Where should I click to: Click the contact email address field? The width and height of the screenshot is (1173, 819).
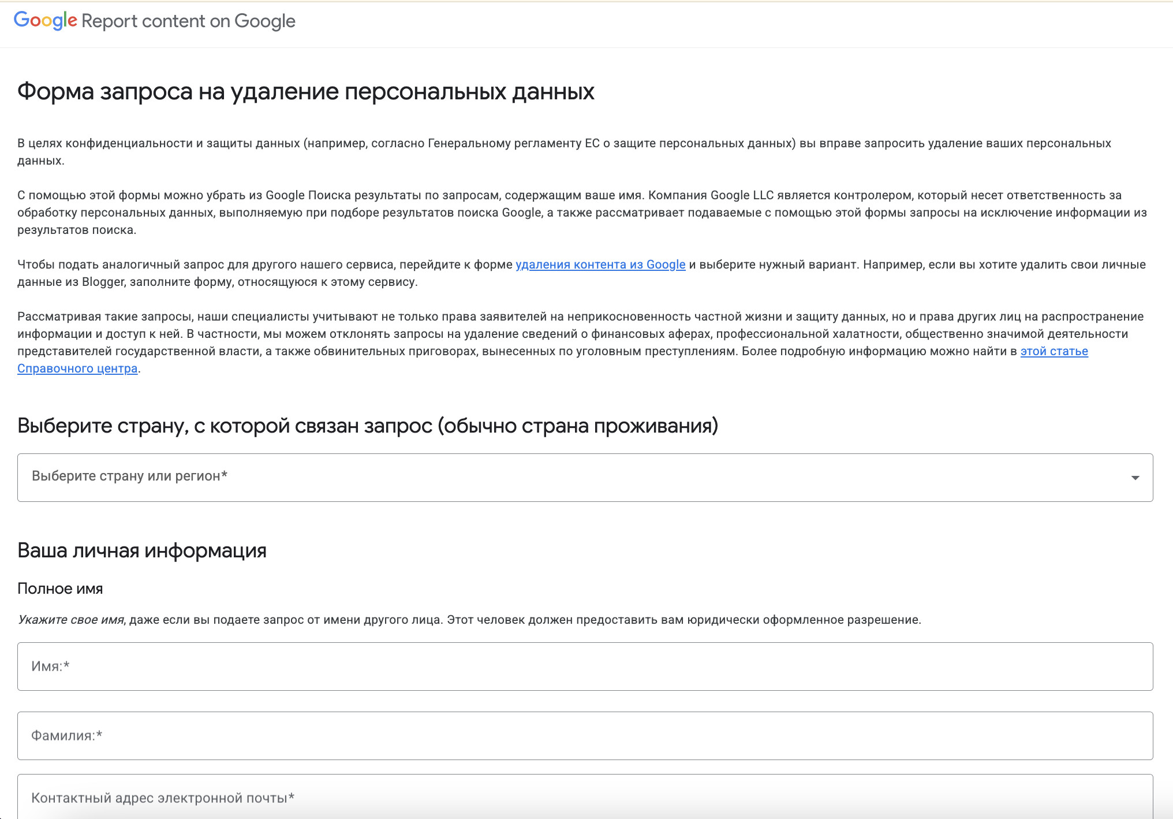point(585,798)
